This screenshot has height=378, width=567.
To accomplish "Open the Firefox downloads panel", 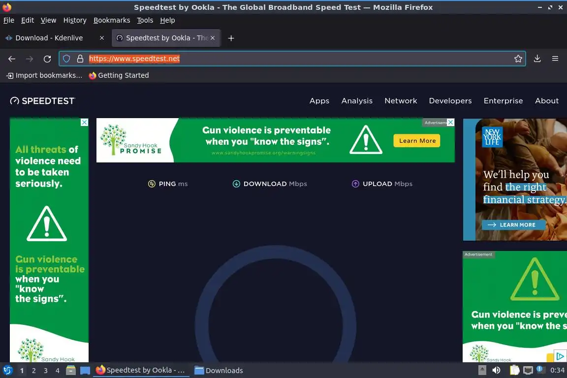I will 537,59.
